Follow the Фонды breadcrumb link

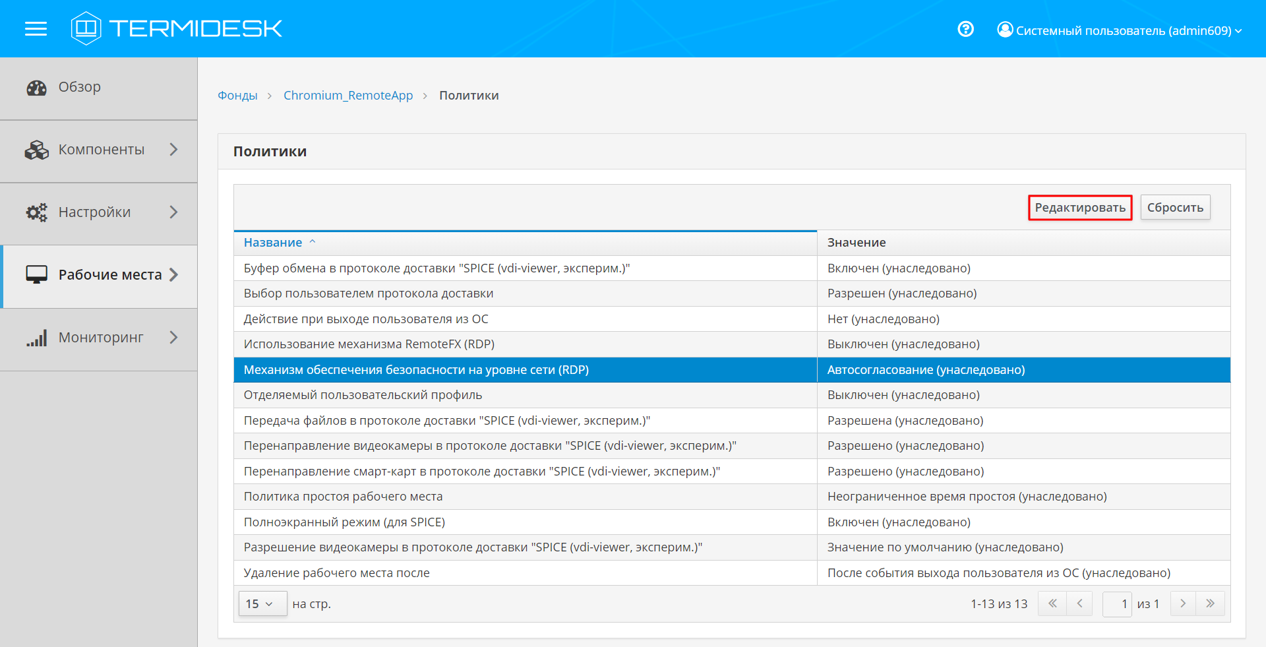(x=237, y=96)
